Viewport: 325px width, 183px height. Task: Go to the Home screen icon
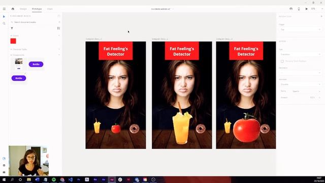13,9
